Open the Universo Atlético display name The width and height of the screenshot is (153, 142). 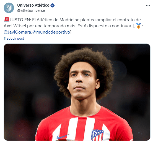33,5
